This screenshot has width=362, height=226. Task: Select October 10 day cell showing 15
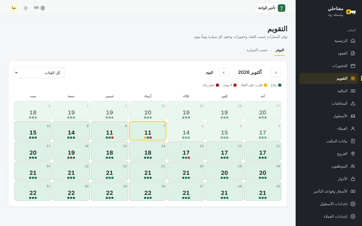pyautogui.click(x=33, y=131)
